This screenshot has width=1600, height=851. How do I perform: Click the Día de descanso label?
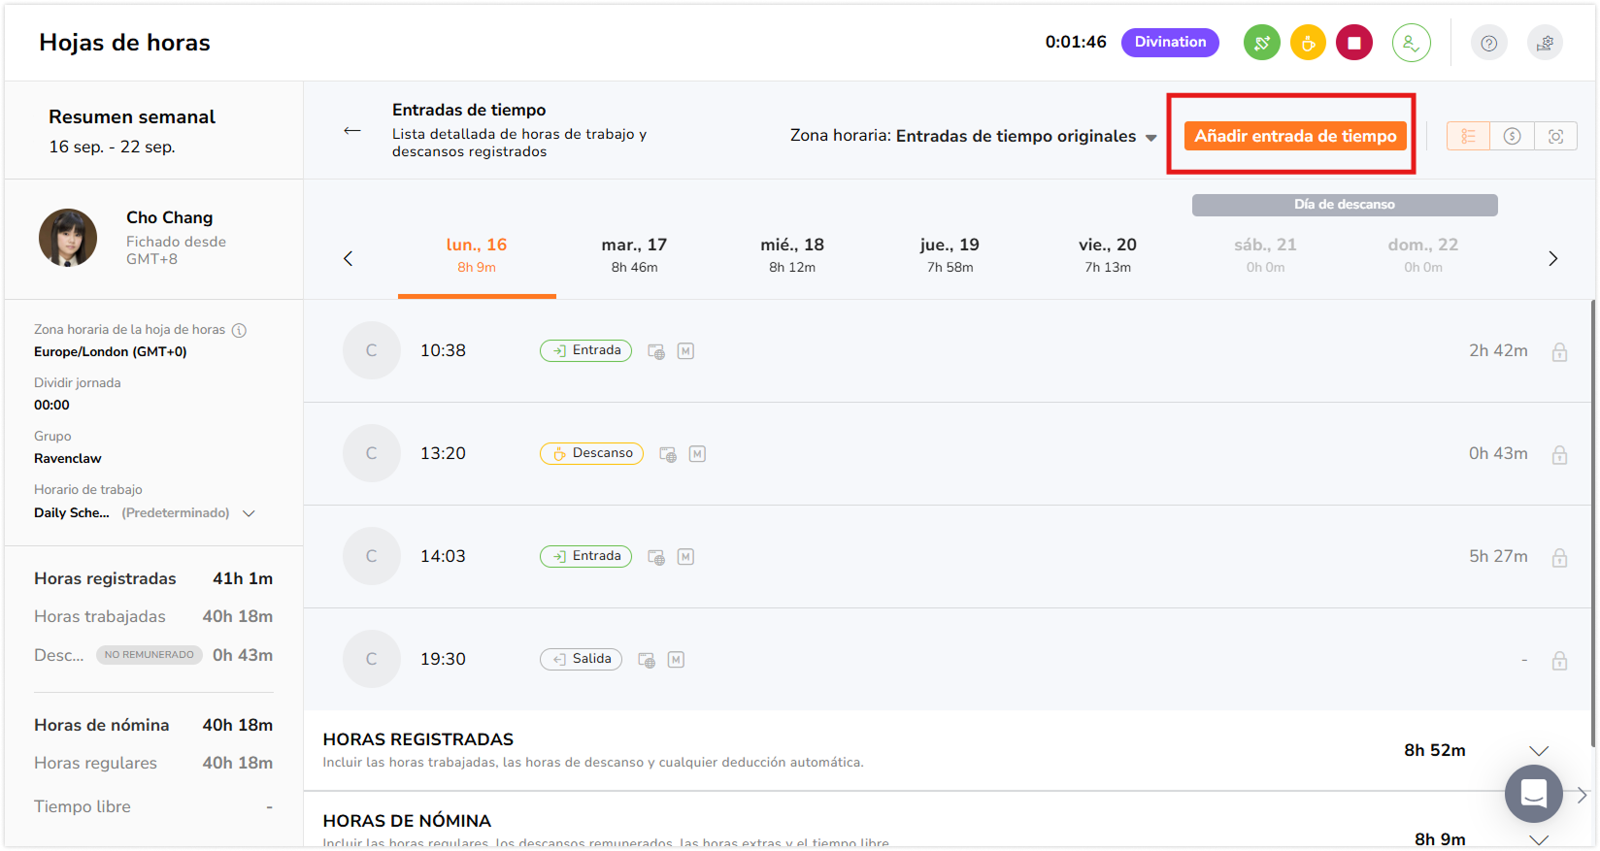coord(1345,205)
